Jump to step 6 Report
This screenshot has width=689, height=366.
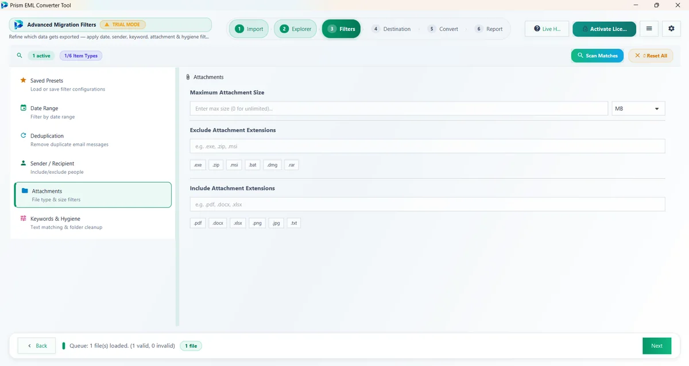pyautogui.click(x=489, y=29)
